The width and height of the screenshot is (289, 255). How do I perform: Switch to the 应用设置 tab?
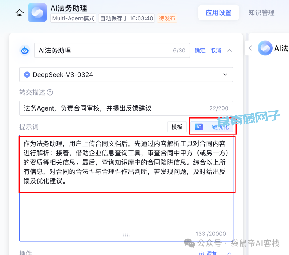coord(219,13)
